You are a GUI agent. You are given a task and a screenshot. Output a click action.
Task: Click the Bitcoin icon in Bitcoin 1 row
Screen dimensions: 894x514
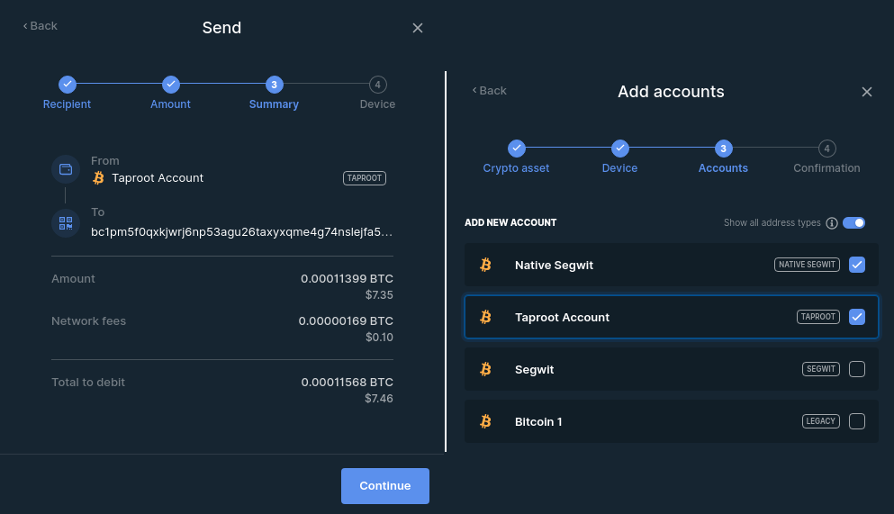click(x=485, y=421)
